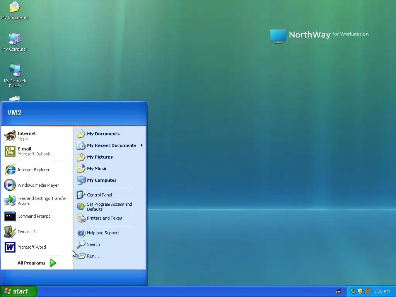Click the 3:15 AM clock in the tray
The image size is (396, 297).
[x=382, y=292]
